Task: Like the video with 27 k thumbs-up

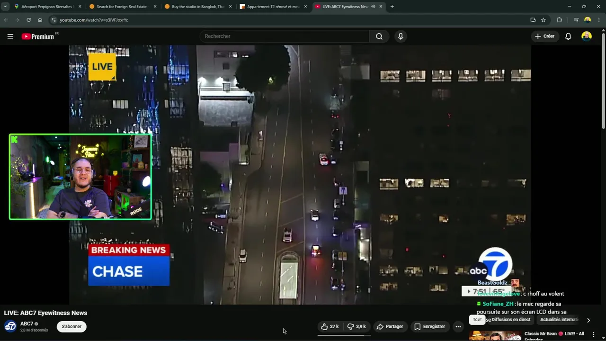Action: click(x=330, y=326)
